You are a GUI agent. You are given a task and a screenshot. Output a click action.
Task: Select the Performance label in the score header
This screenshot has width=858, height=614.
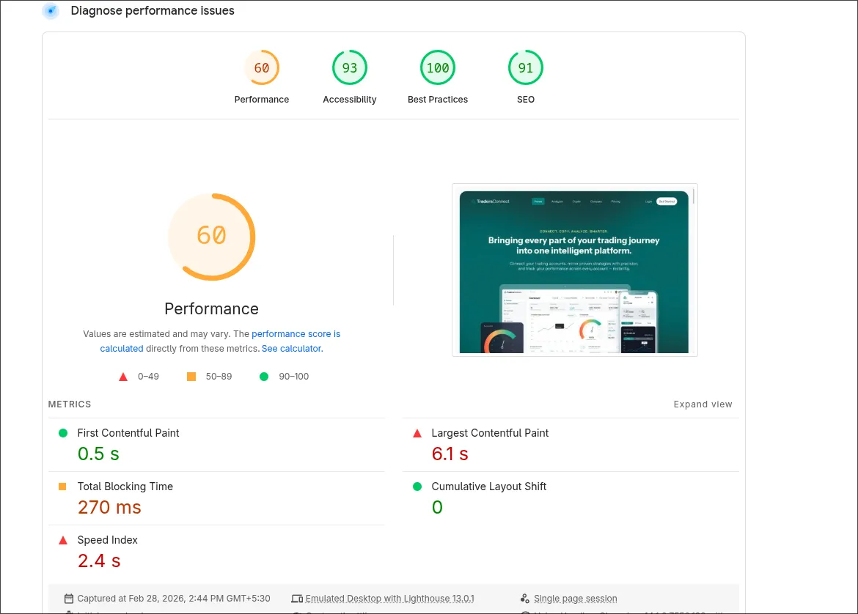(262, 99)
